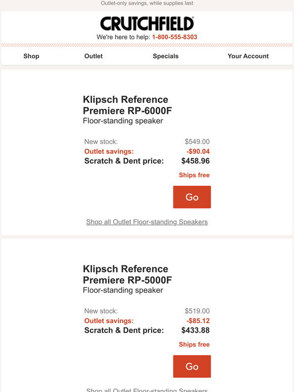Open the Klipsch Reference Premiere RP-5000F title
Viewport: 294px width, 392px height.
point(127,275)
